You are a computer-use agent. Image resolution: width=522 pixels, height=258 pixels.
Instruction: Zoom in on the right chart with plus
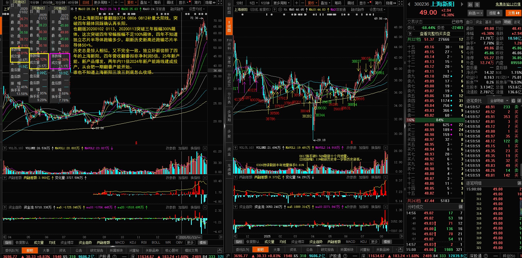(x=296, y=3)
